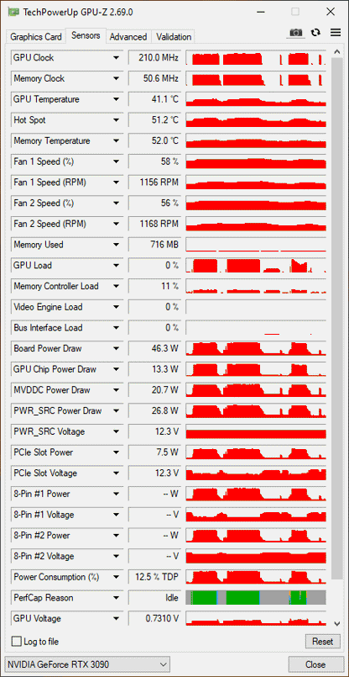Click the GPU Load history graph
The image size is (349, 677).
(x=256, y=266)
